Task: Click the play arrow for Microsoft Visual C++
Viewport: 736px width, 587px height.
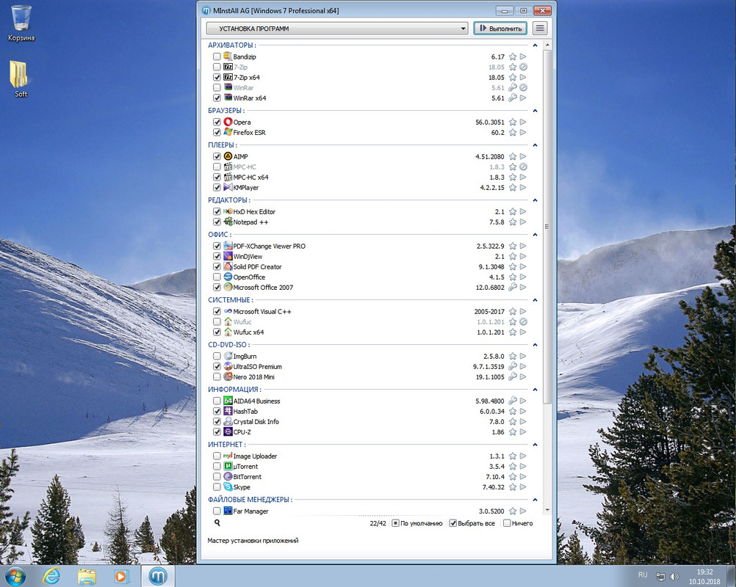Action: click(x=523, y=311)
